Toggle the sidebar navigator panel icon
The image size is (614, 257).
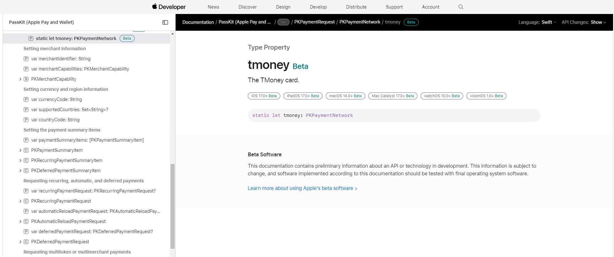(x=165, y=22)
